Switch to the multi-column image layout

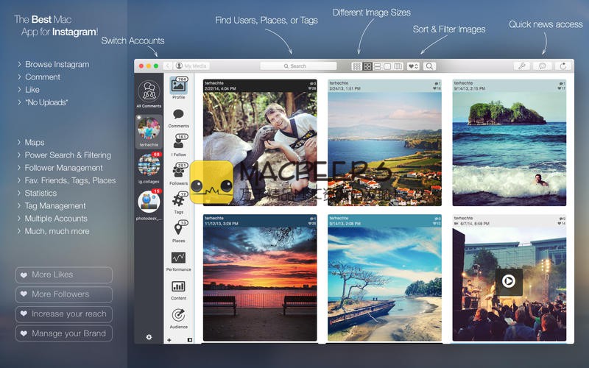pos(398,66)
